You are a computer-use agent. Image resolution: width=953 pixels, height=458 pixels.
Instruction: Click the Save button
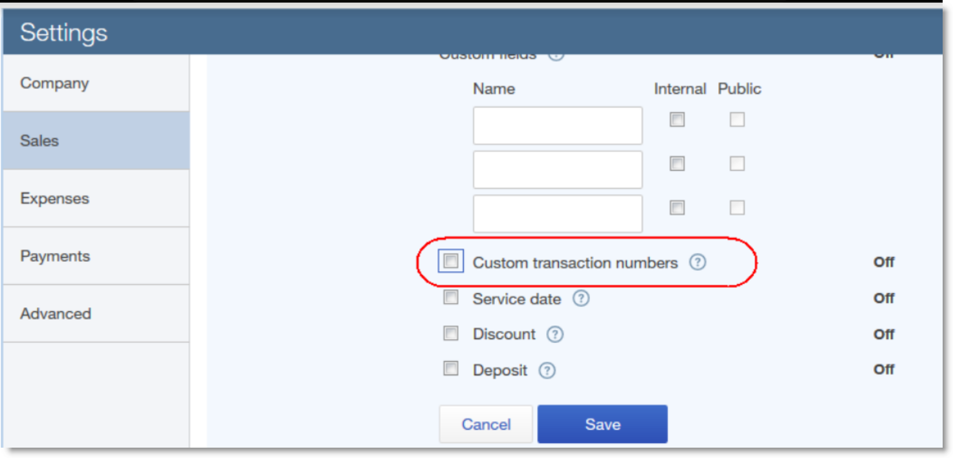click(602, 424)
